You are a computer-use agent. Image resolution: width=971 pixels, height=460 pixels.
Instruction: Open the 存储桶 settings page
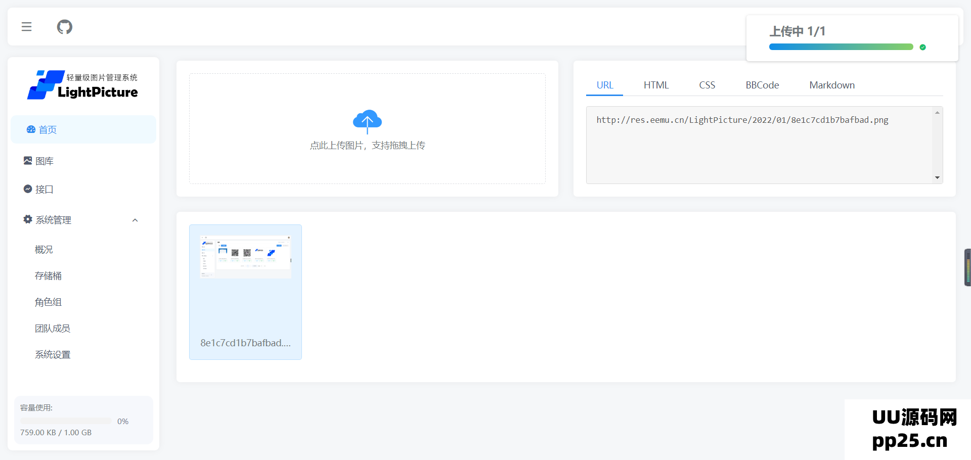coord(48,275)
